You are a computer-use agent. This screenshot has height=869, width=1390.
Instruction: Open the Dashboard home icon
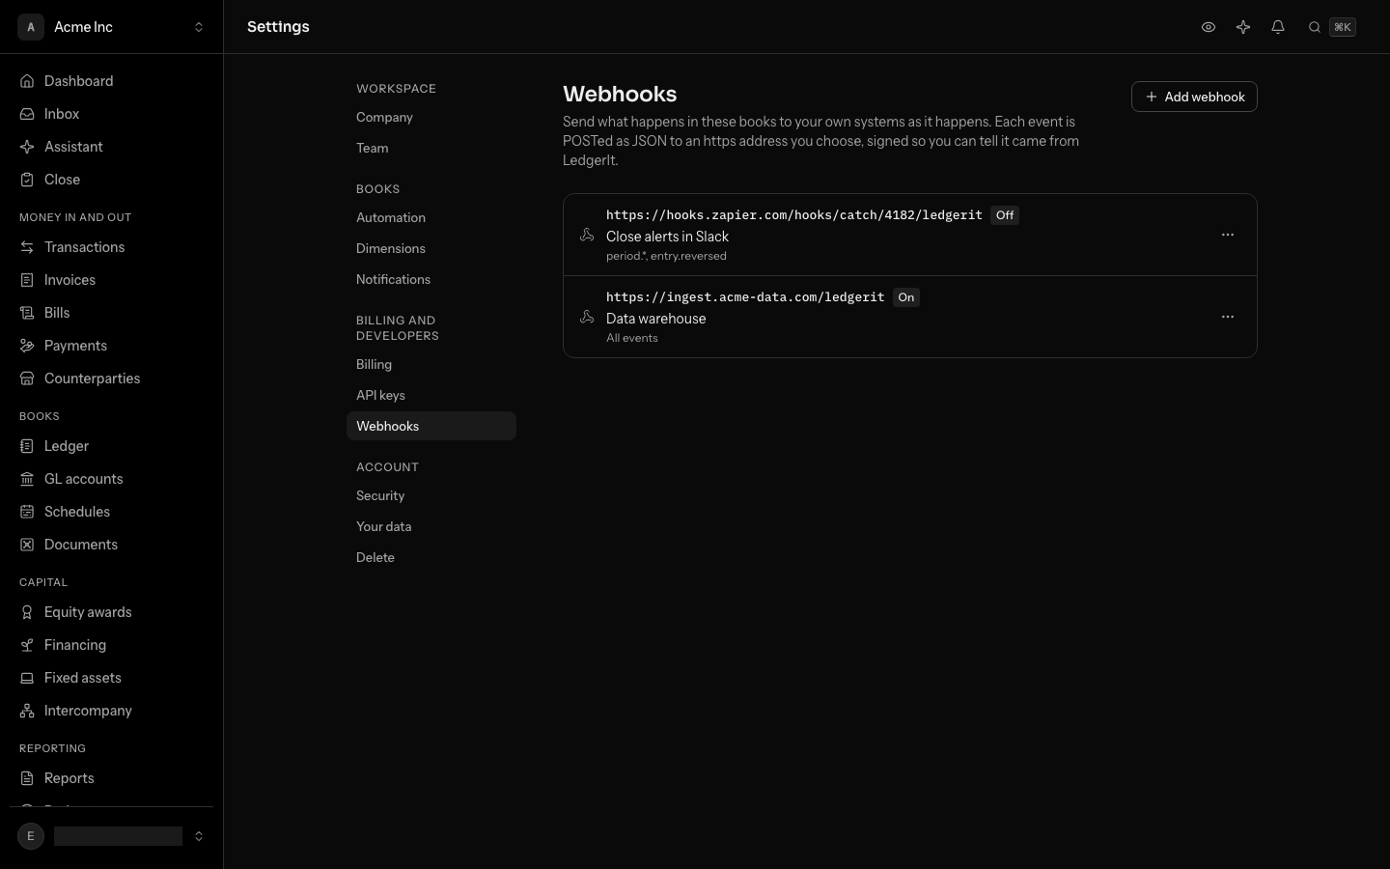tap(27, 81)
